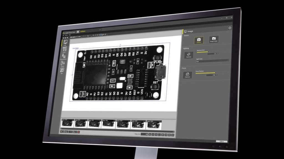Click the play button beside Delay field

pos(153,134)
